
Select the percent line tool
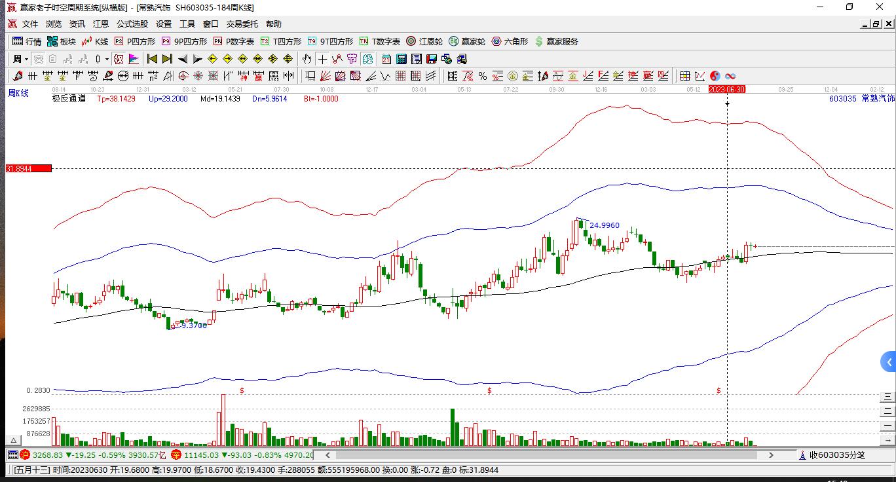coord(483,76)
